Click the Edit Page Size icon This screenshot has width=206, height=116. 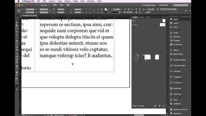click(x=155, y=106)
